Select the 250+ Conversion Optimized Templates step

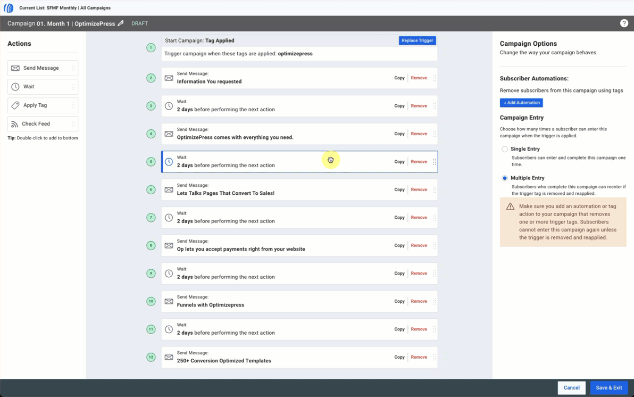click(299, 357)
